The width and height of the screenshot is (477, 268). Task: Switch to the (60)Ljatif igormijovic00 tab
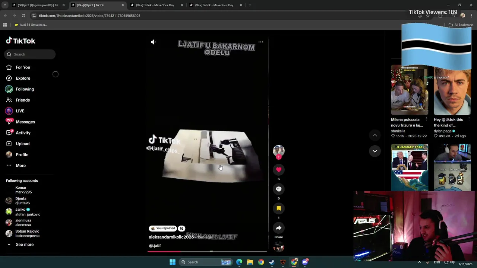(38, 5)
